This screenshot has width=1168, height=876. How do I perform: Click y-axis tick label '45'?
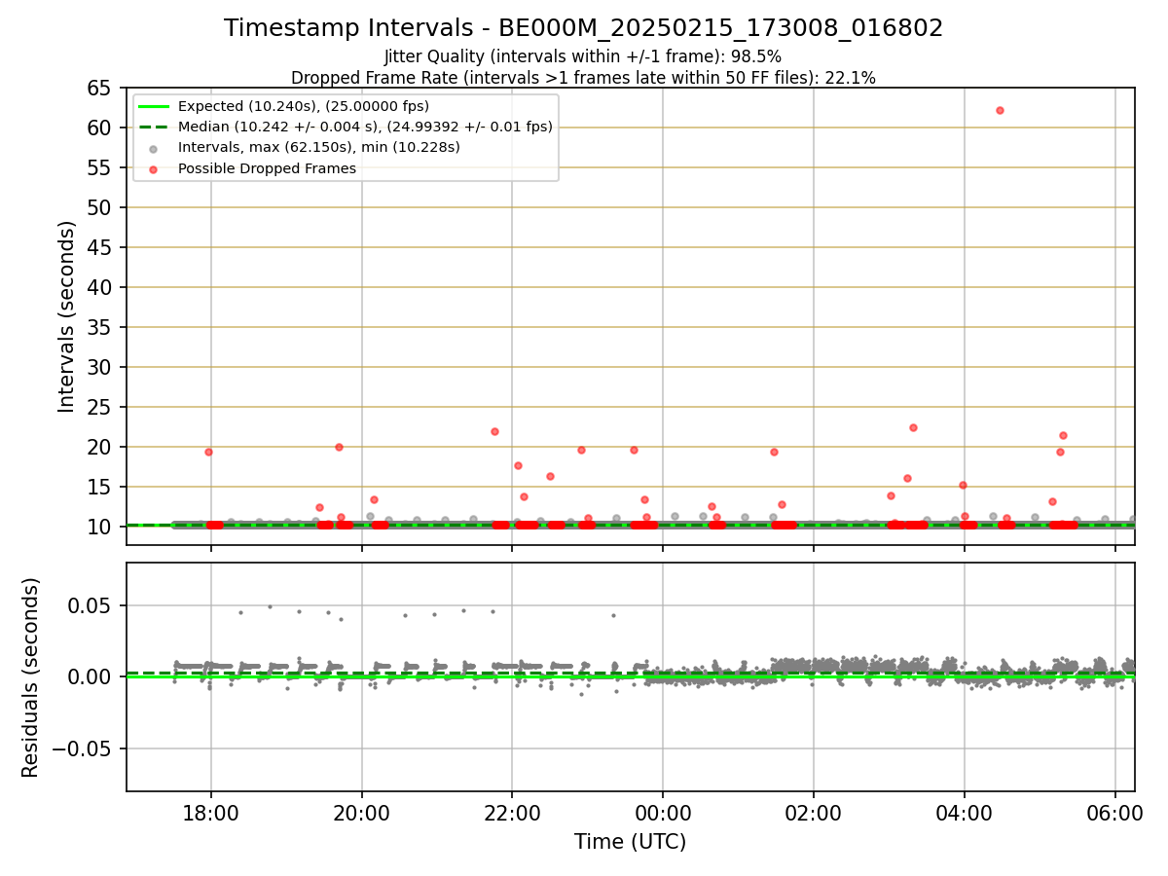[x=99, y=247]
